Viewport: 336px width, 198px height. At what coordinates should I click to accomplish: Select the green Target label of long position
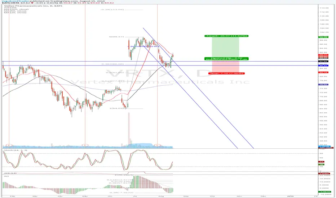[226, 36]
